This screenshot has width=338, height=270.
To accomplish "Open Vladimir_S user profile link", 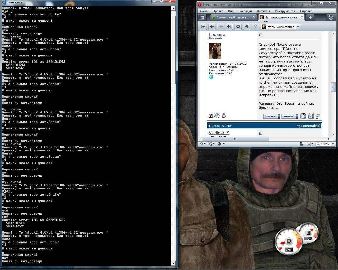I will point(219,133).
